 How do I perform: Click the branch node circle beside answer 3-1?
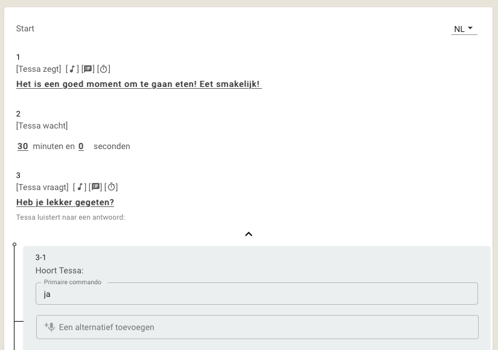point(14,244)
